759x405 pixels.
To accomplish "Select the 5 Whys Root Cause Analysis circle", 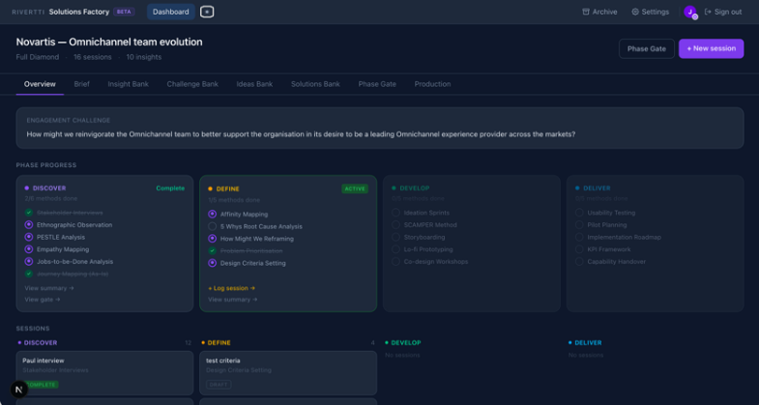I will [212, 226].
